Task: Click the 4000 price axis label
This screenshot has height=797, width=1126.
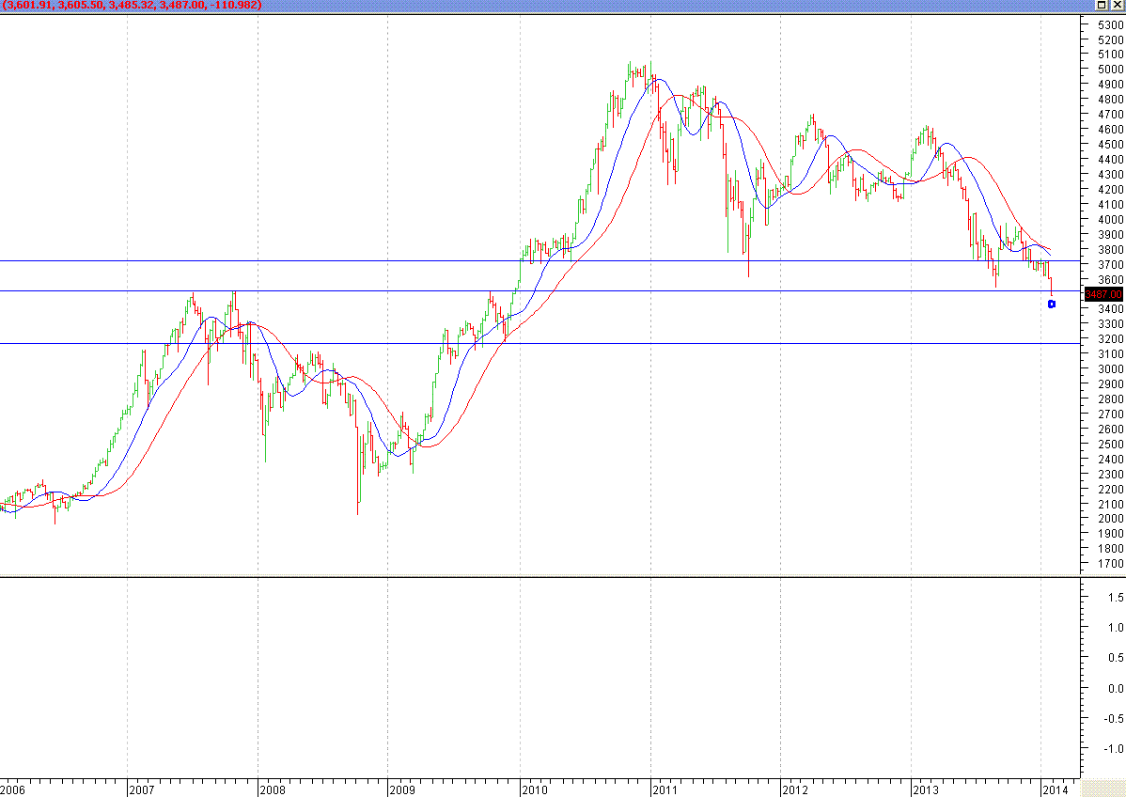Action: (1110, 220)
